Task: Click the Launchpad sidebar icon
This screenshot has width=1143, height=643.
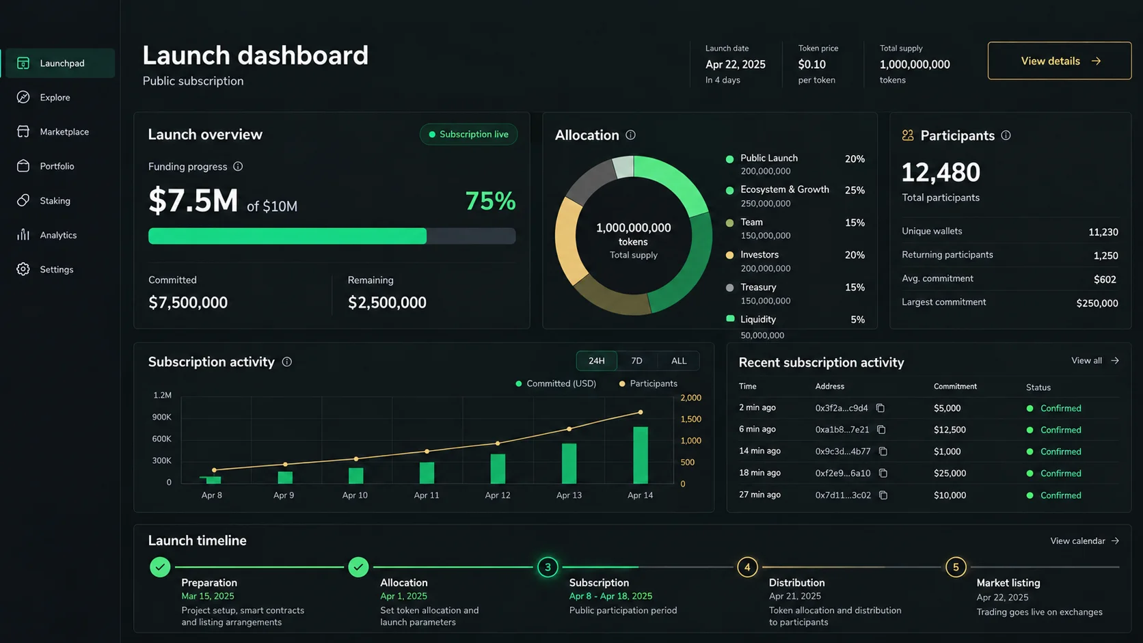Action: tap(23, 63)
